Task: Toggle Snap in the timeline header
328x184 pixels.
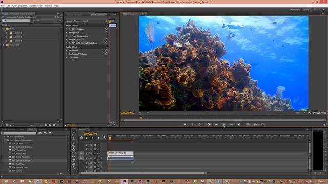Action: click(x=87, y=138)
